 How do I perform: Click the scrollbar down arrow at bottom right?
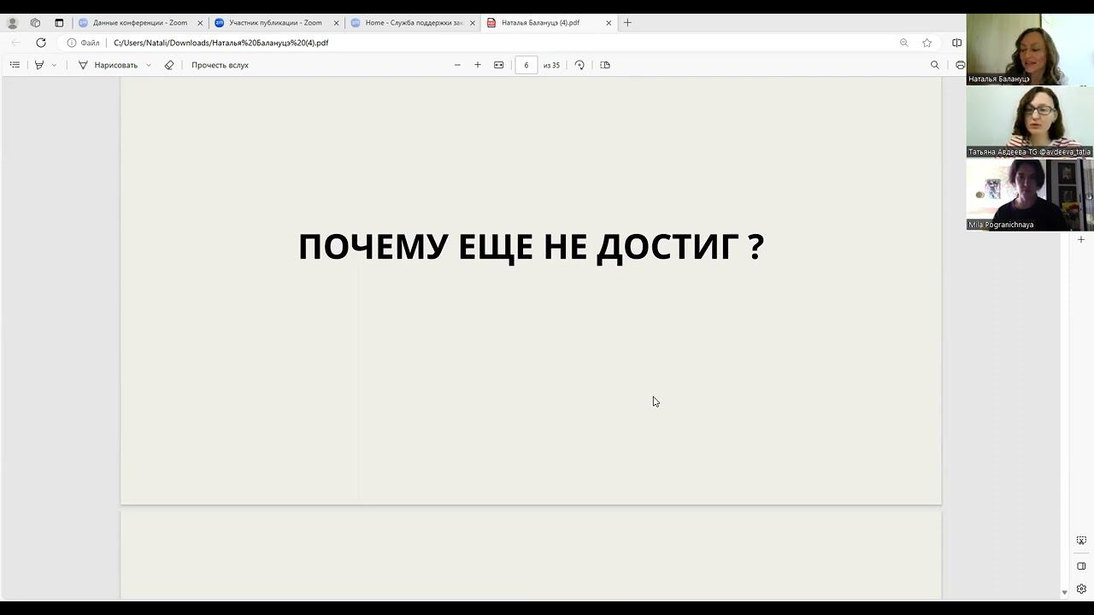click(1064, 592)
